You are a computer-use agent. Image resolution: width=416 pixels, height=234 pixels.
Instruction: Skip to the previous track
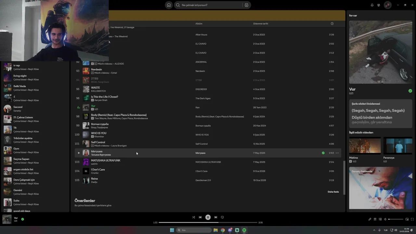point(200,217)
